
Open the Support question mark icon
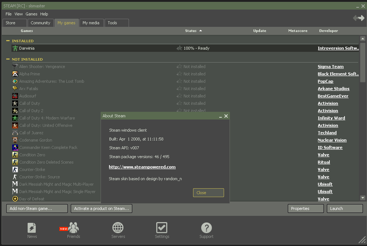[x=206, y=228]
